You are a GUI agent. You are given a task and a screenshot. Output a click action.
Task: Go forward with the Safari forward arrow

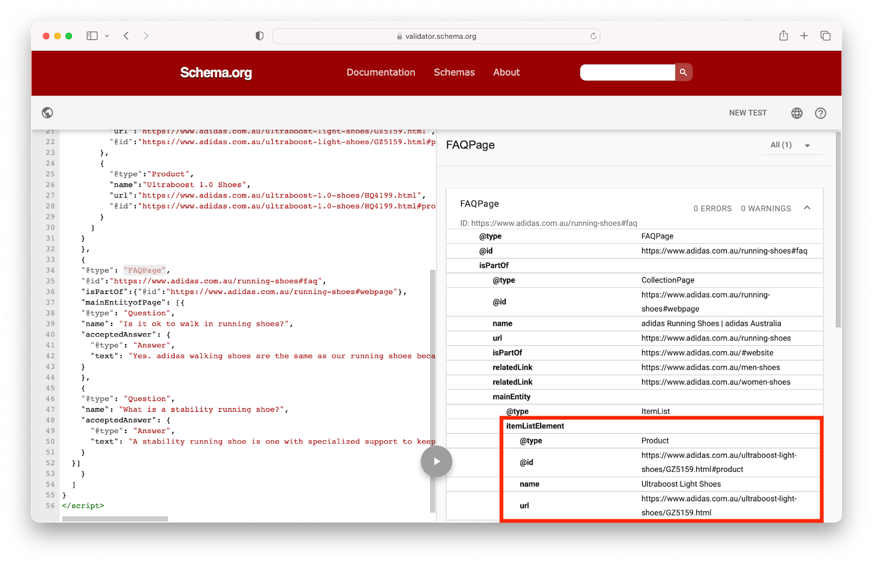(146, 36)
